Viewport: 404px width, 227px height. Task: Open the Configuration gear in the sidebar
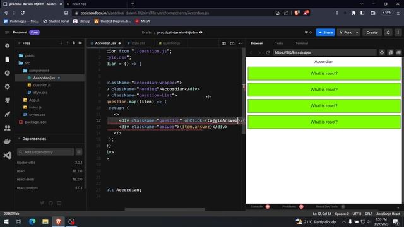tap(7, 87)
